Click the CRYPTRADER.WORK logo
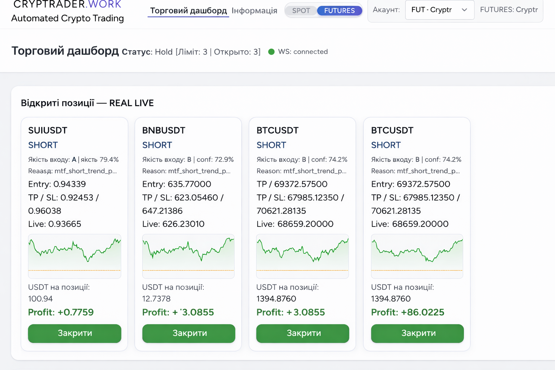The height and width of the screenshot is (370, 555). coord(67,5)
